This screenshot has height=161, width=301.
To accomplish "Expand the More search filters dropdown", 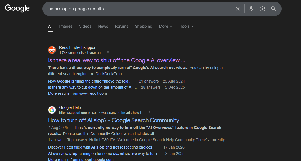I will coord(165,26).
